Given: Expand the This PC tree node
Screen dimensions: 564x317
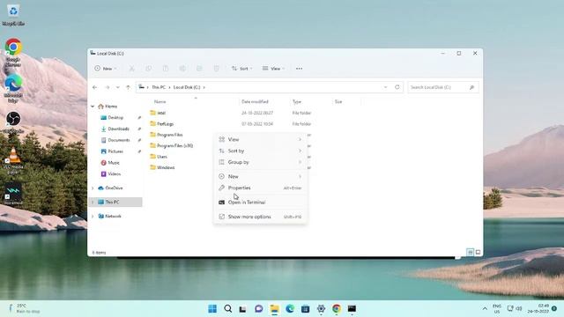Looking at the screenshot, I should pos(93,202).
